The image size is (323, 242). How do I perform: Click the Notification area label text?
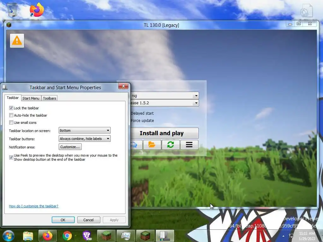point(22,147)
